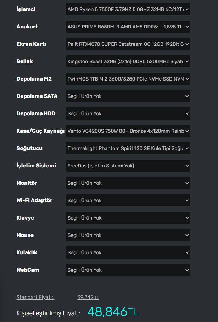This screenshot has width=218, height=322.
Task: Choose a product in Monitör dropdown
Action: (x=128, y=183)
